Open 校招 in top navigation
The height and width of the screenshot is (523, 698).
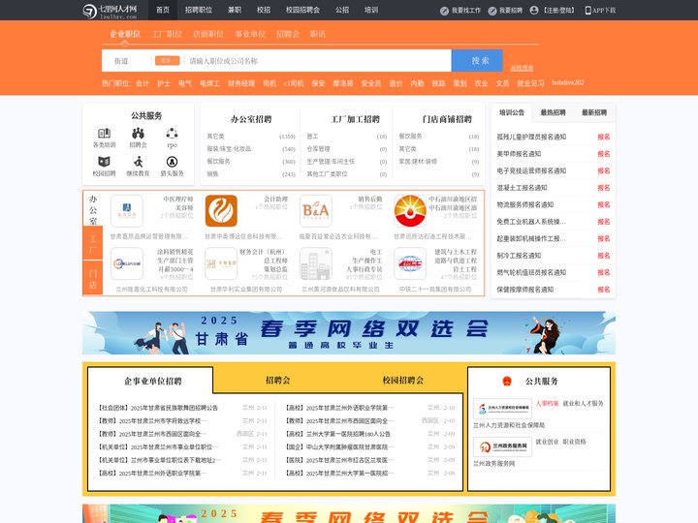pos(264,10)
